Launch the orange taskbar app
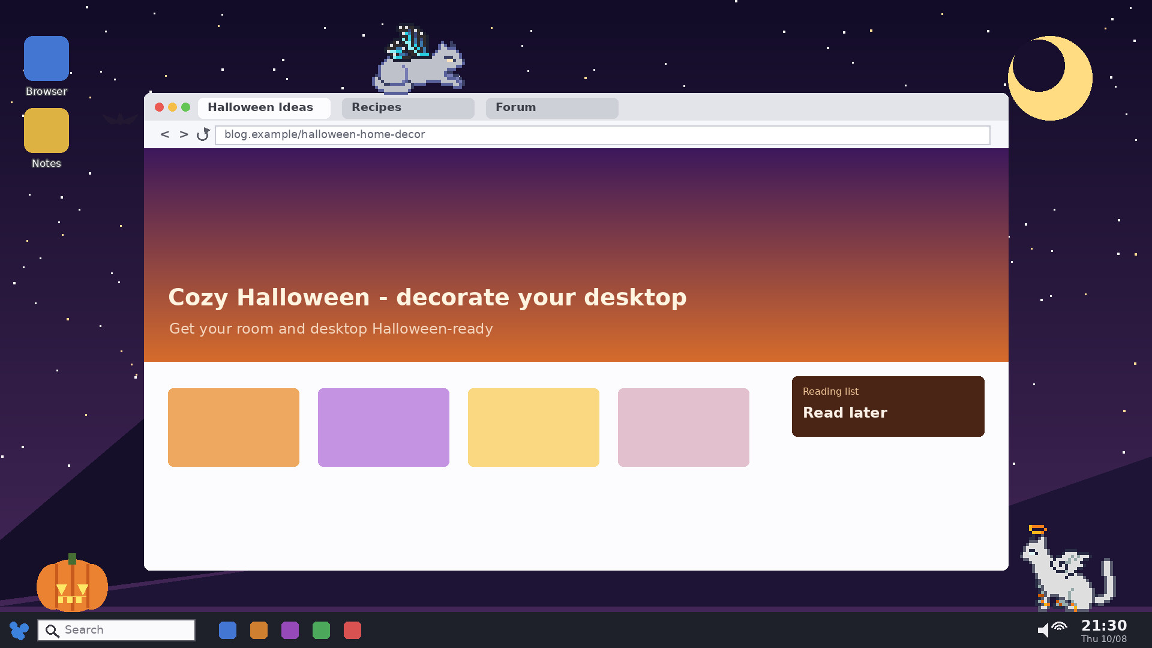1152x648 pixels. click(x=259, y=630)
